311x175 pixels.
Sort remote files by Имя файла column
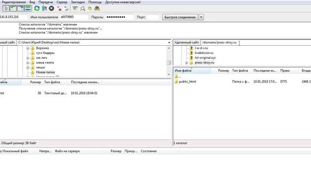coord(192,70)
